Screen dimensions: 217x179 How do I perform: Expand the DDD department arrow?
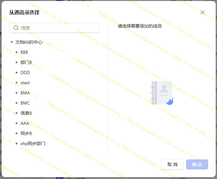(17, 73)
